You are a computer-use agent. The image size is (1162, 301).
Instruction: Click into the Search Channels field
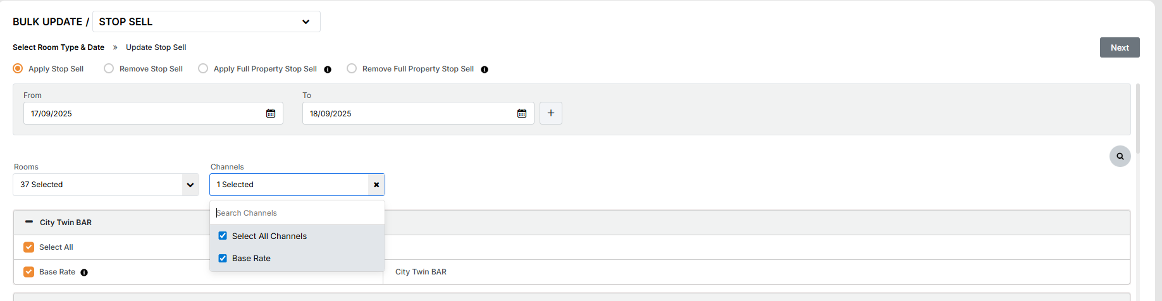297,213
